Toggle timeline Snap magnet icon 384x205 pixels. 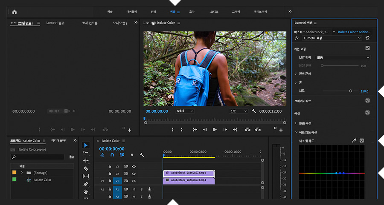coord(112,155)
